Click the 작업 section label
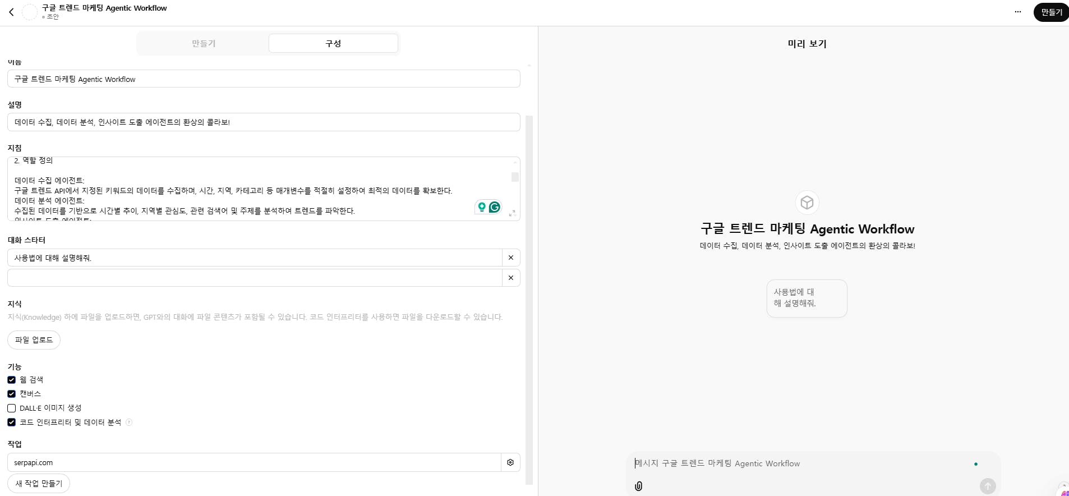This screenshot has height=496, width=1069. [15, 444]
